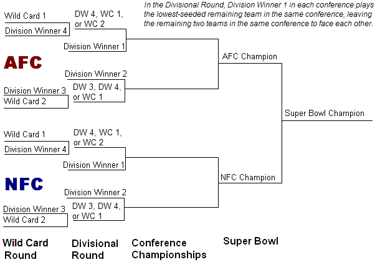The height and width of the screenshot is (262, 375).
Task: Click the Super Bowl Champion slot
Action: (x=324, y=114)
